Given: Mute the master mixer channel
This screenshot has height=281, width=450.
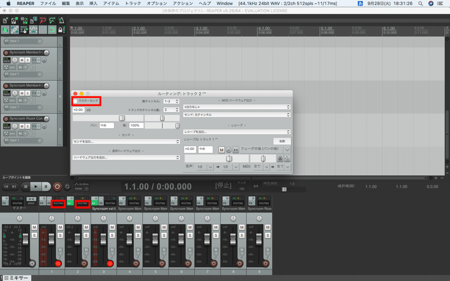Looking at the screenshot, I should point(34,228).
